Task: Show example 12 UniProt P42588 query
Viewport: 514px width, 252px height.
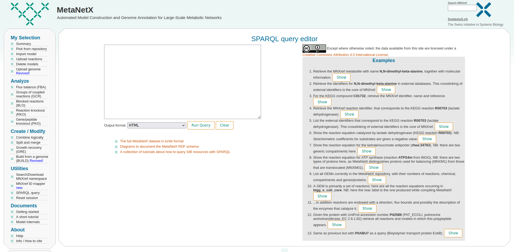Action: click(x=337, y=225)
